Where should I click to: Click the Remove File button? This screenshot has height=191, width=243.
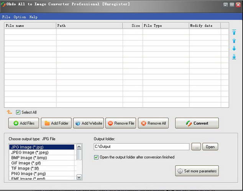click(x=121, y=123)
